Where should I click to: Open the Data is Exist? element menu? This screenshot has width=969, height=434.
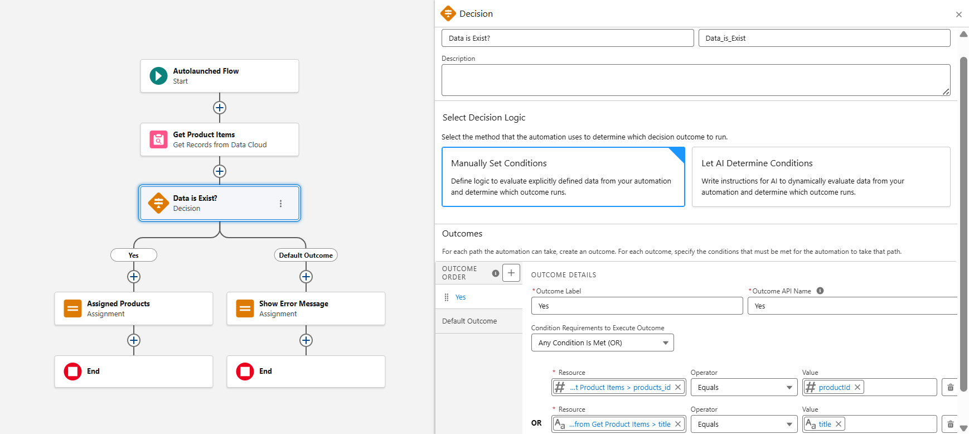coord(280,204)
